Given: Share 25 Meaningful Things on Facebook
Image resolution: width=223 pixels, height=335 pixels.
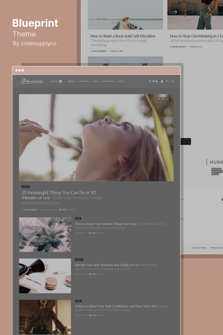Looking at the screenshot, I should 60,210.
